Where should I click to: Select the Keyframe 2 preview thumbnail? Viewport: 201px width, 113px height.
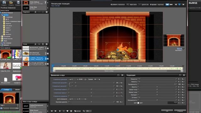tap(174, 40)
